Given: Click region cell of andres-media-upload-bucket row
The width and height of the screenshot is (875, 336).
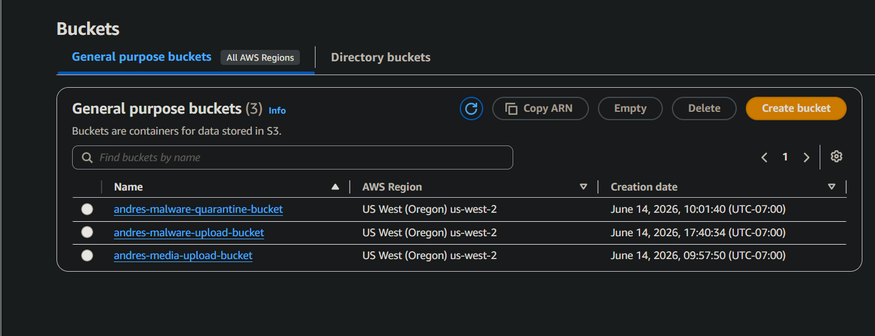Looking at the screenshot, I should pyautogui.click(x=430, y=255).
